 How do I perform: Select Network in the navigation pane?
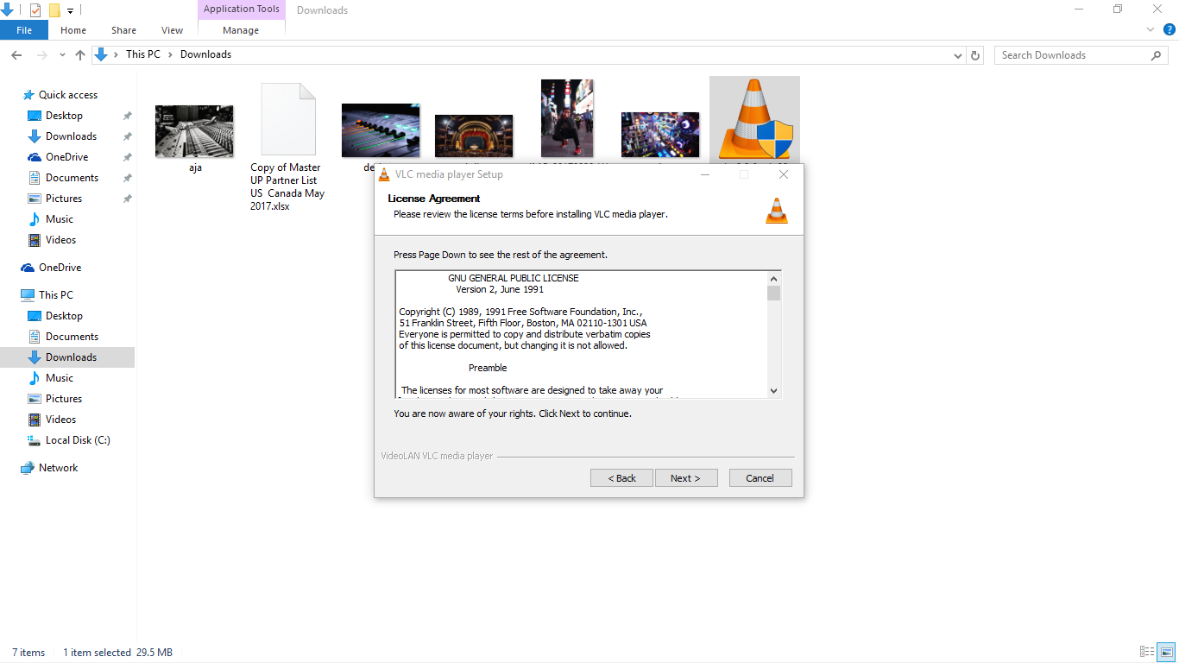click(58, 468)
